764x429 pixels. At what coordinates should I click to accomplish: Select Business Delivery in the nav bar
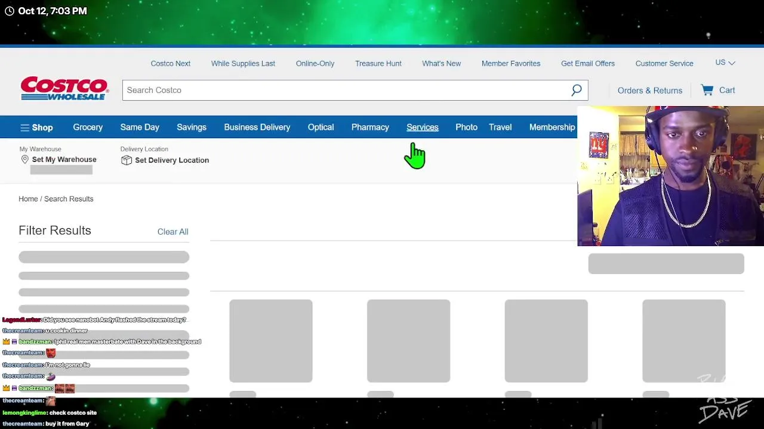coord(257,127)
